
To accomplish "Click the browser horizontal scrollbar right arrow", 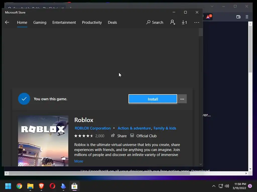I will pos(246,173).
